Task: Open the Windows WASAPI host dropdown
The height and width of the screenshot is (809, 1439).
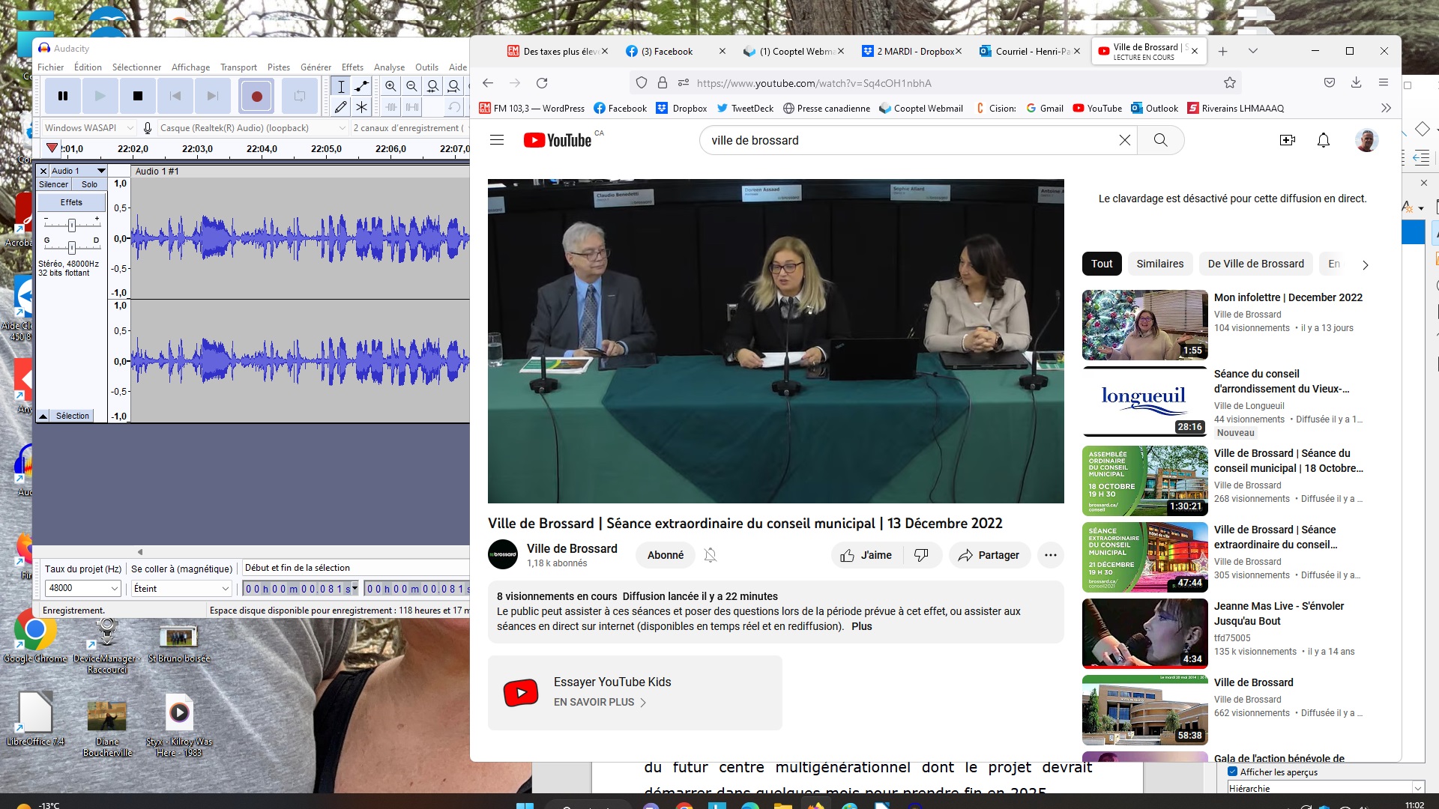Action: click(x=129, y=128)
